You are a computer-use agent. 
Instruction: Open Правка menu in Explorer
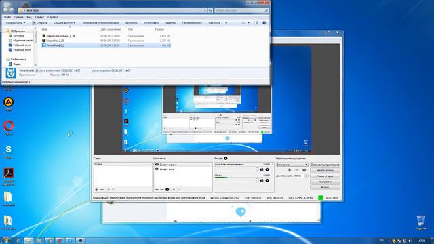coord(18,17)
